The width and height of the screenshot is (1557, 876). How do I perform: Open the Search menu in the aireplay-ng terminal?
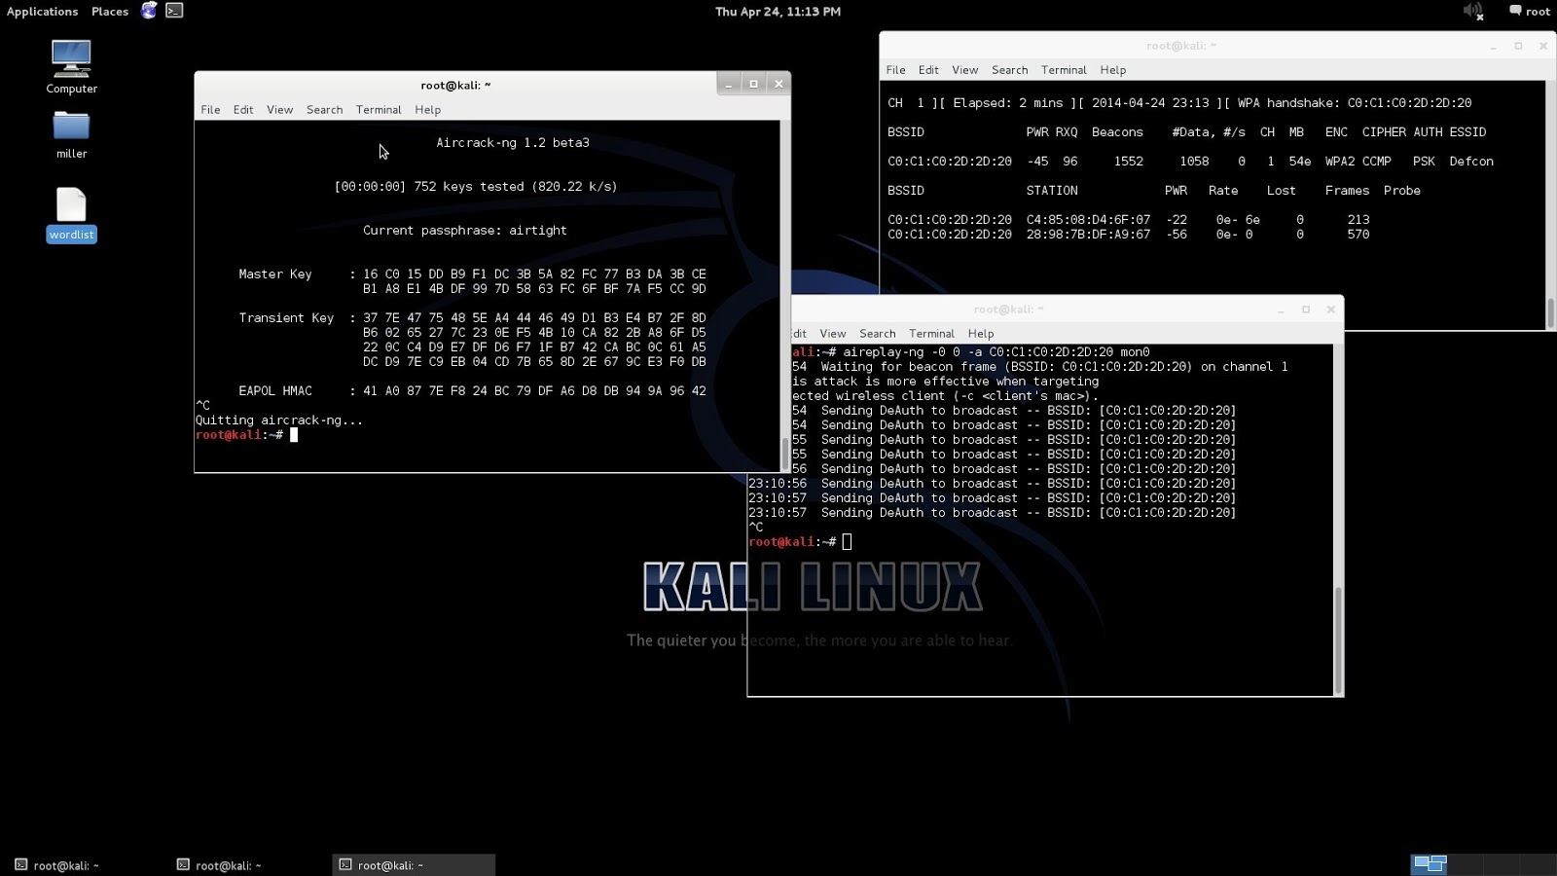pos(877,333)
